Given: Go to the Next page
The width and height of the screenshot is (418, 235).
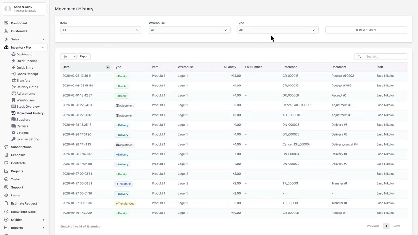Looking at the screenshot, I should click(396, 226).
